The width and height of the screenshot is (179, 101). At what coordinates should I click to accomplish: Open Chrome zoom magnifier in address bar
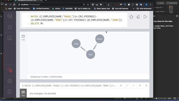tap(84, 4)
